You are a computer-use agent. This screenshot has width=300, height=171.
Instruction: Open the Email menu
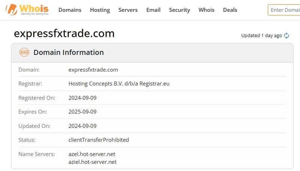pos(153,10)
